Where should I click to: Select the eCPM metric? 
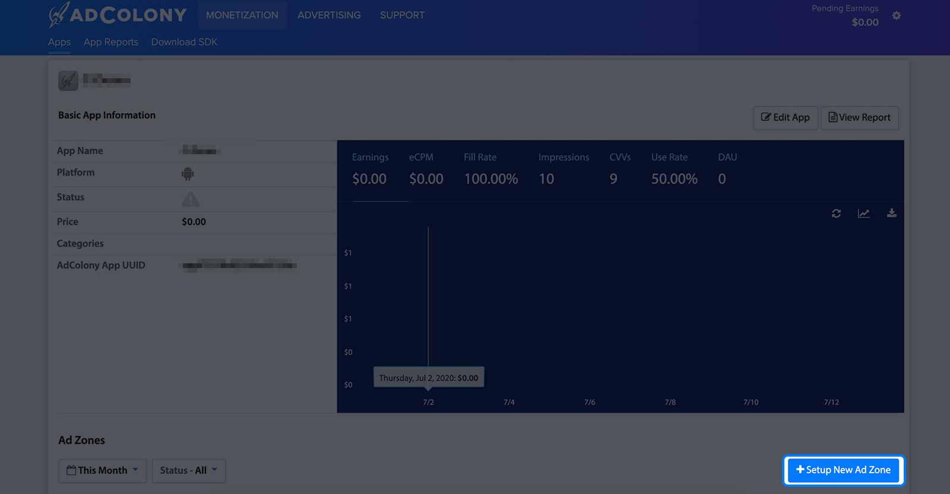(x=426, y=168)
